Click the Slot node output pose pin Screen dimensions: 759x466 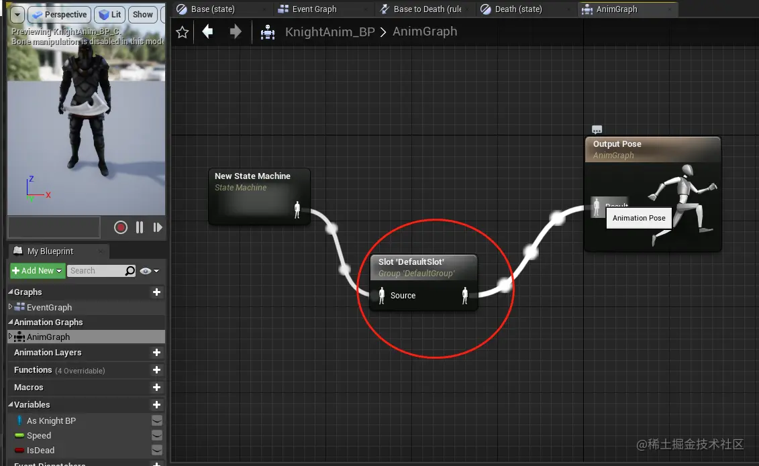tap(464, 296)
